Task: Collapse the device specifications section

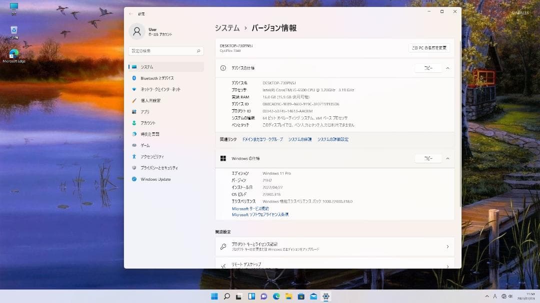Action: click(448, 68)
